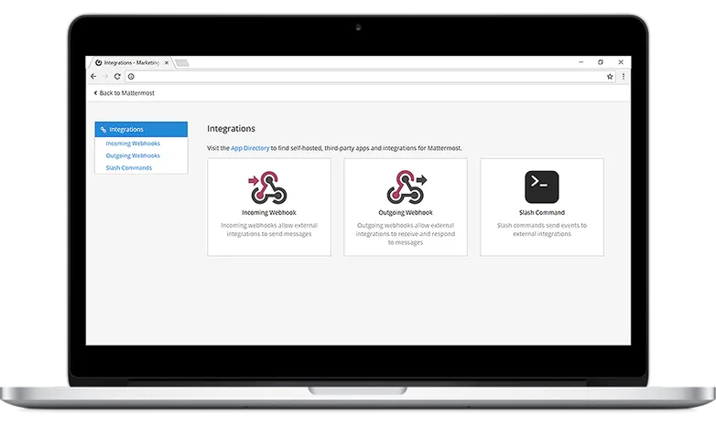Click the Slash Command card title

pyautogui.click(x=542, y=213)
